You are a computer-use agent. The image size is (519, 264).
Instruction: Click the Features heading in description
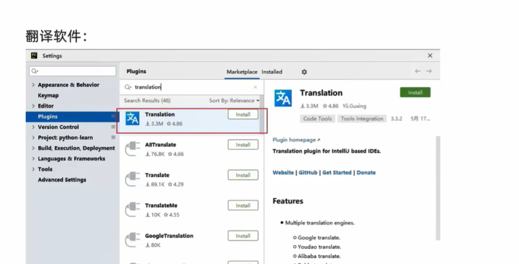[x=288, y=201]
